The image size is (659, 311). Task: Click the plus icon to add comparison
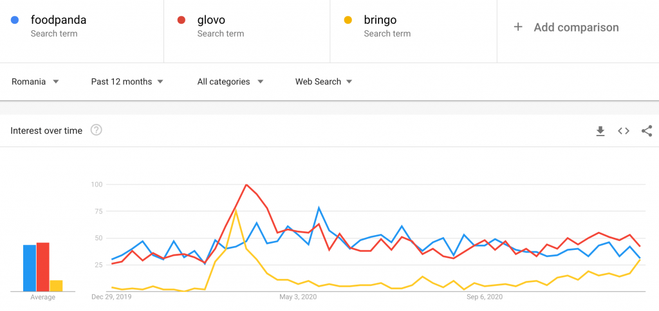tap(518, 27)
